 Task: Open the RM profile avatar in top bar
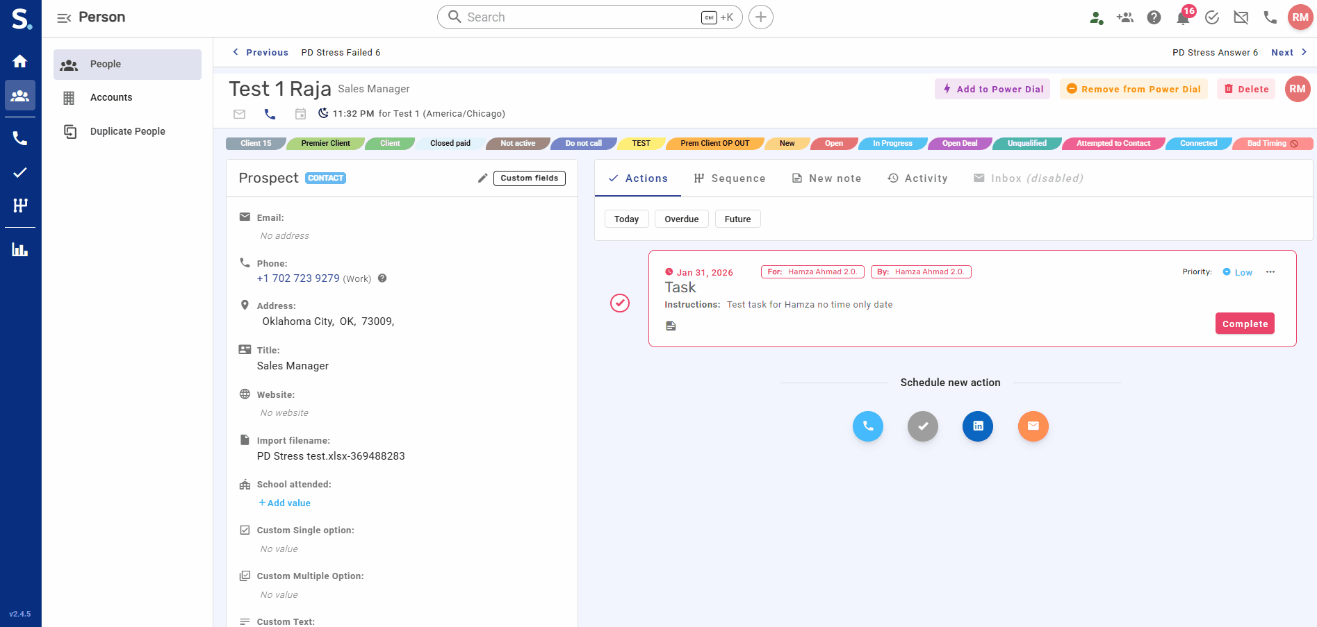point(1300,17)
